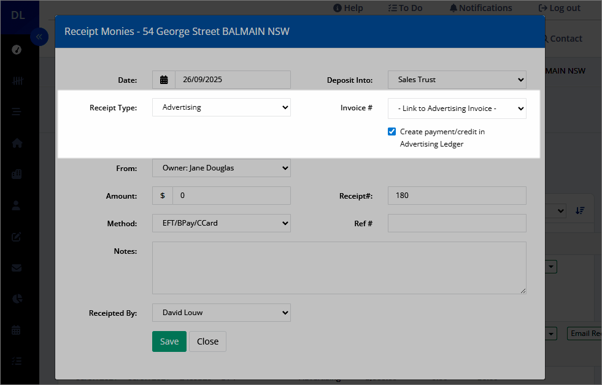Open the Receipt Type dropdown

click(222, 107)
